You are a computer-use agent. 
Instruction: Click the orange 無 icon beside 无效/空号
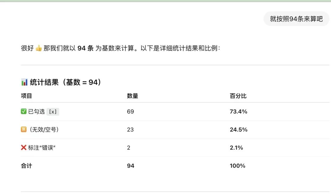[24, 129]
